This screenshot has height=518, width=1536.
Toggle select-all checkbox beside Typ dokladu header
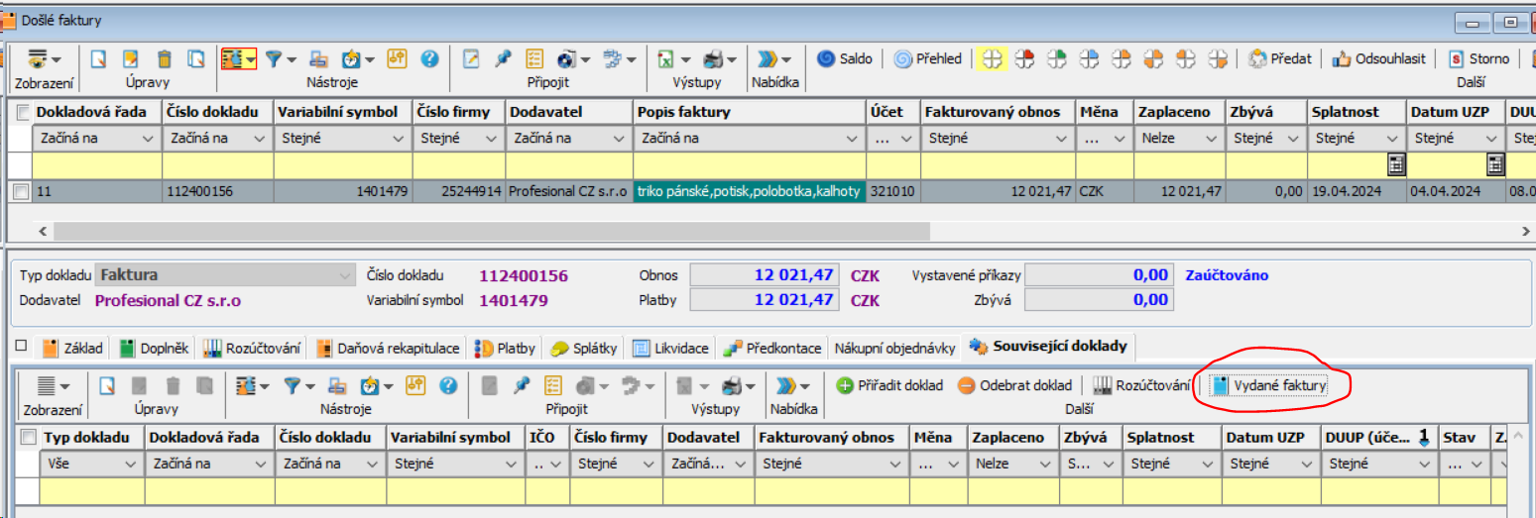(x=29, y=438)
